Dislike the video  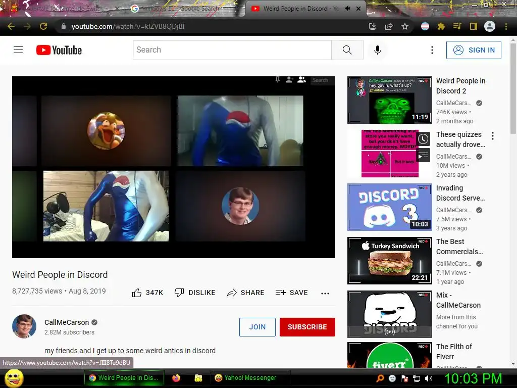(x=195, y=293)
